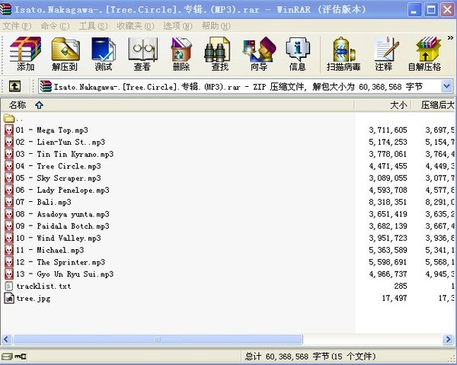Image resolution: width=457 pixels, height=365 pixels.
Task: Select file 08 - Asadoya yunta.mp3
Action: [62, 214]
